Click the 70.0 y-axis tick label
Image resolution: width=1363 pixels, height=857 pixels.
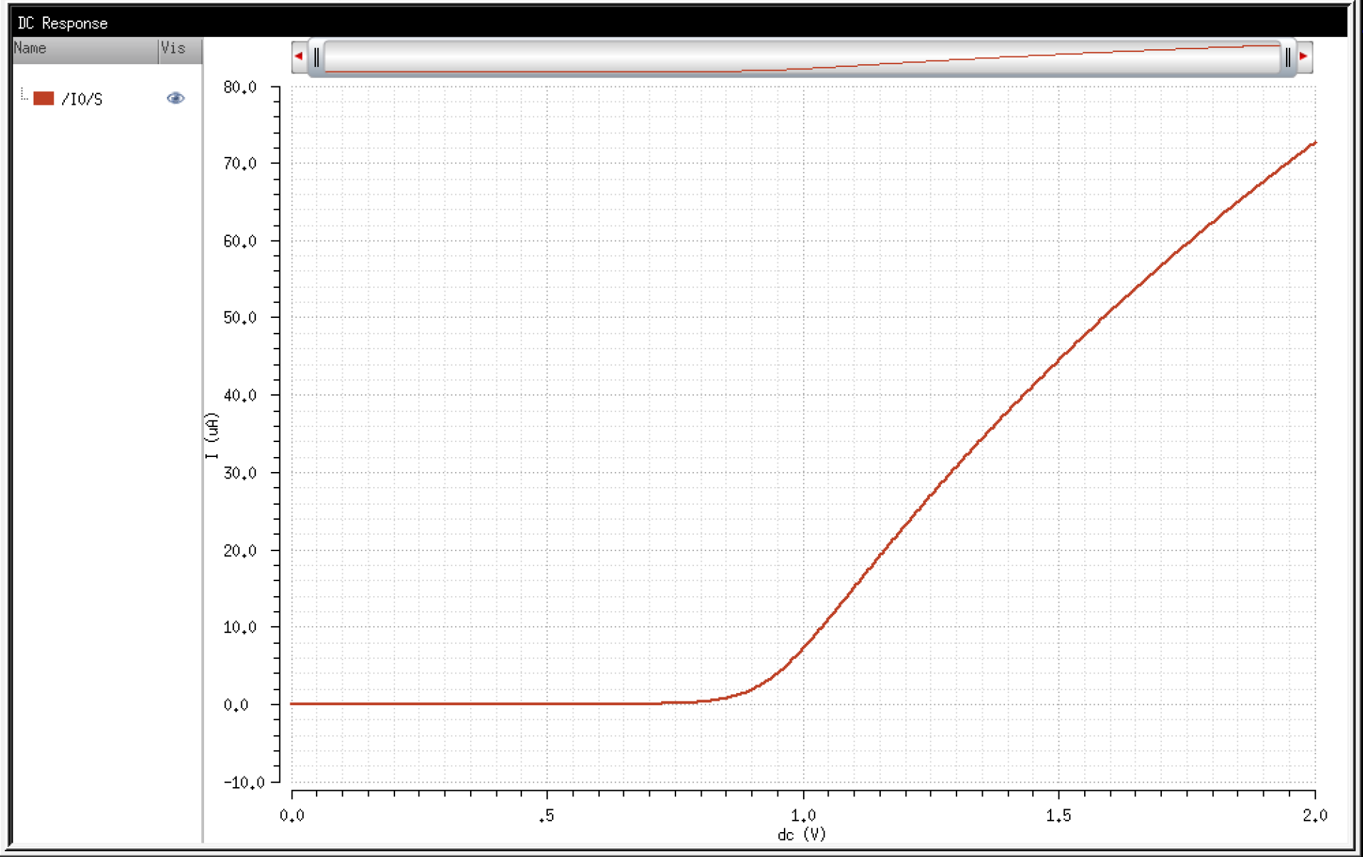[240, 163]
